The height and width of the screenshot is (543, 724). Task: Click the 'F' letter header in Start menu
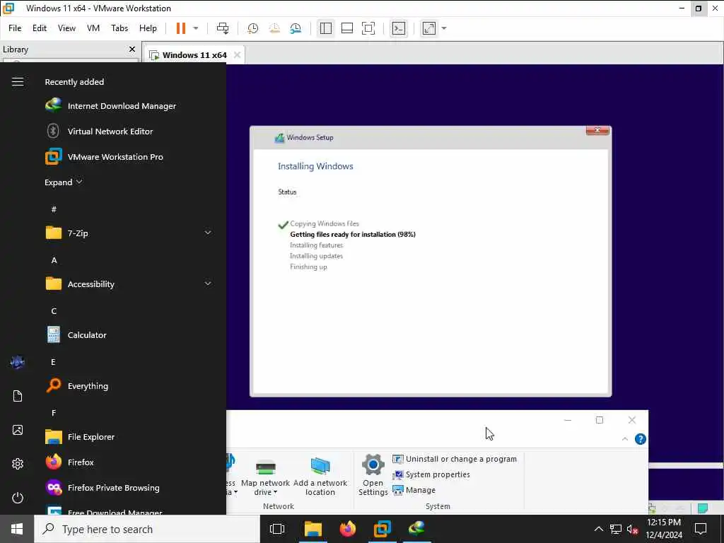54,412
